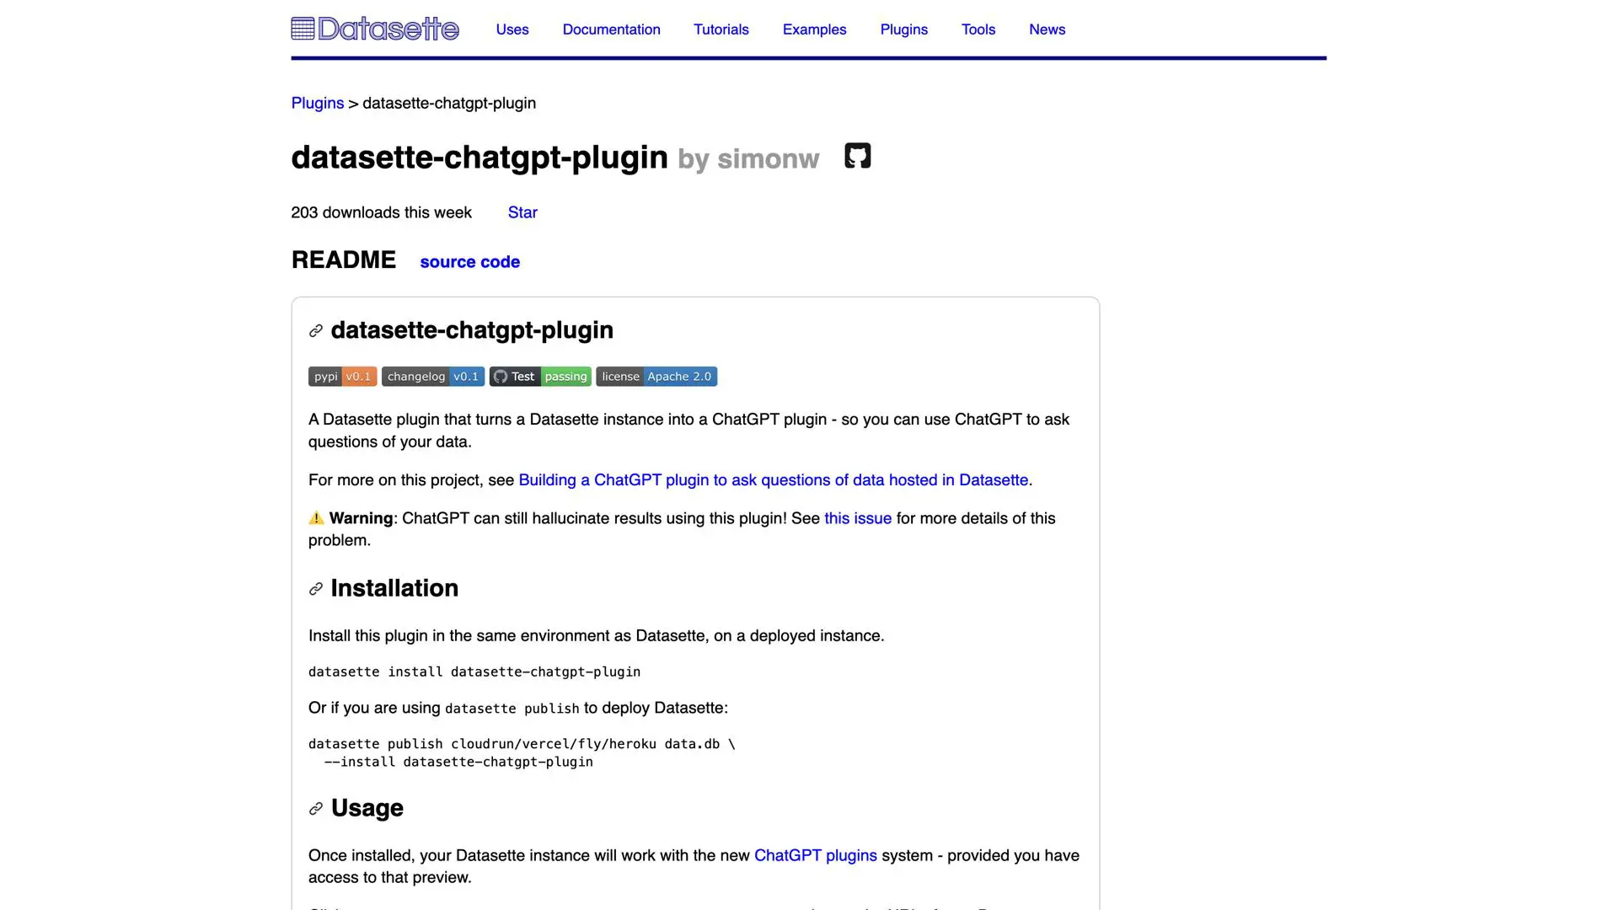Open the Documentation menu item
The width and height of the screenshot is (1618, 910).
[611, 29]
